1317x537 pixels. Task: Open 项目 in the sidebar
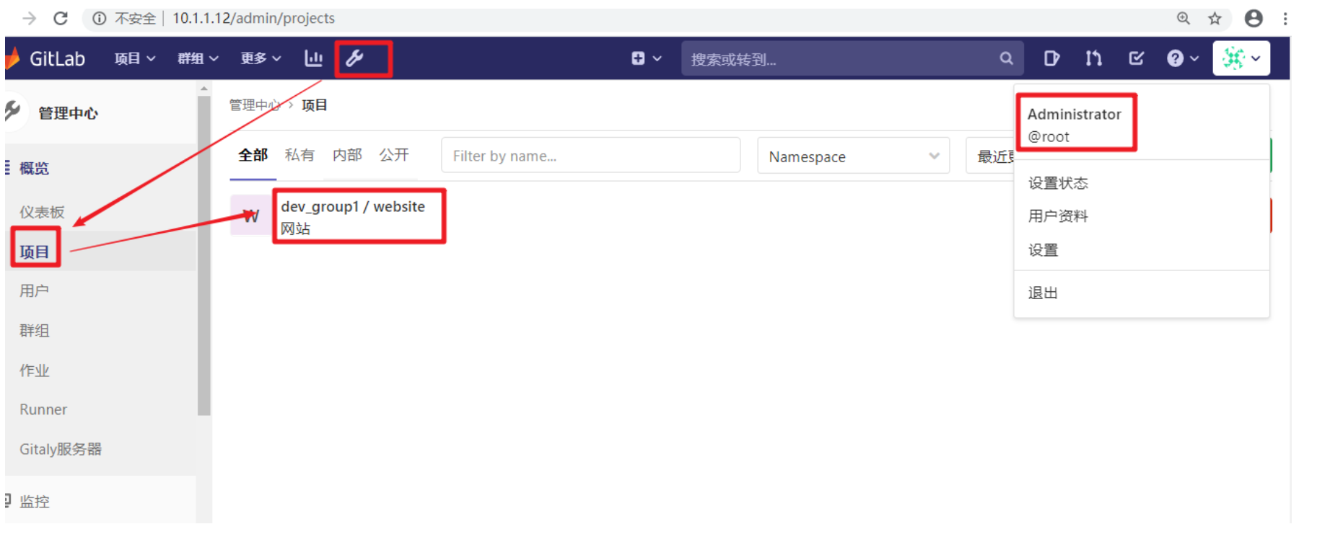click(34, 252)
